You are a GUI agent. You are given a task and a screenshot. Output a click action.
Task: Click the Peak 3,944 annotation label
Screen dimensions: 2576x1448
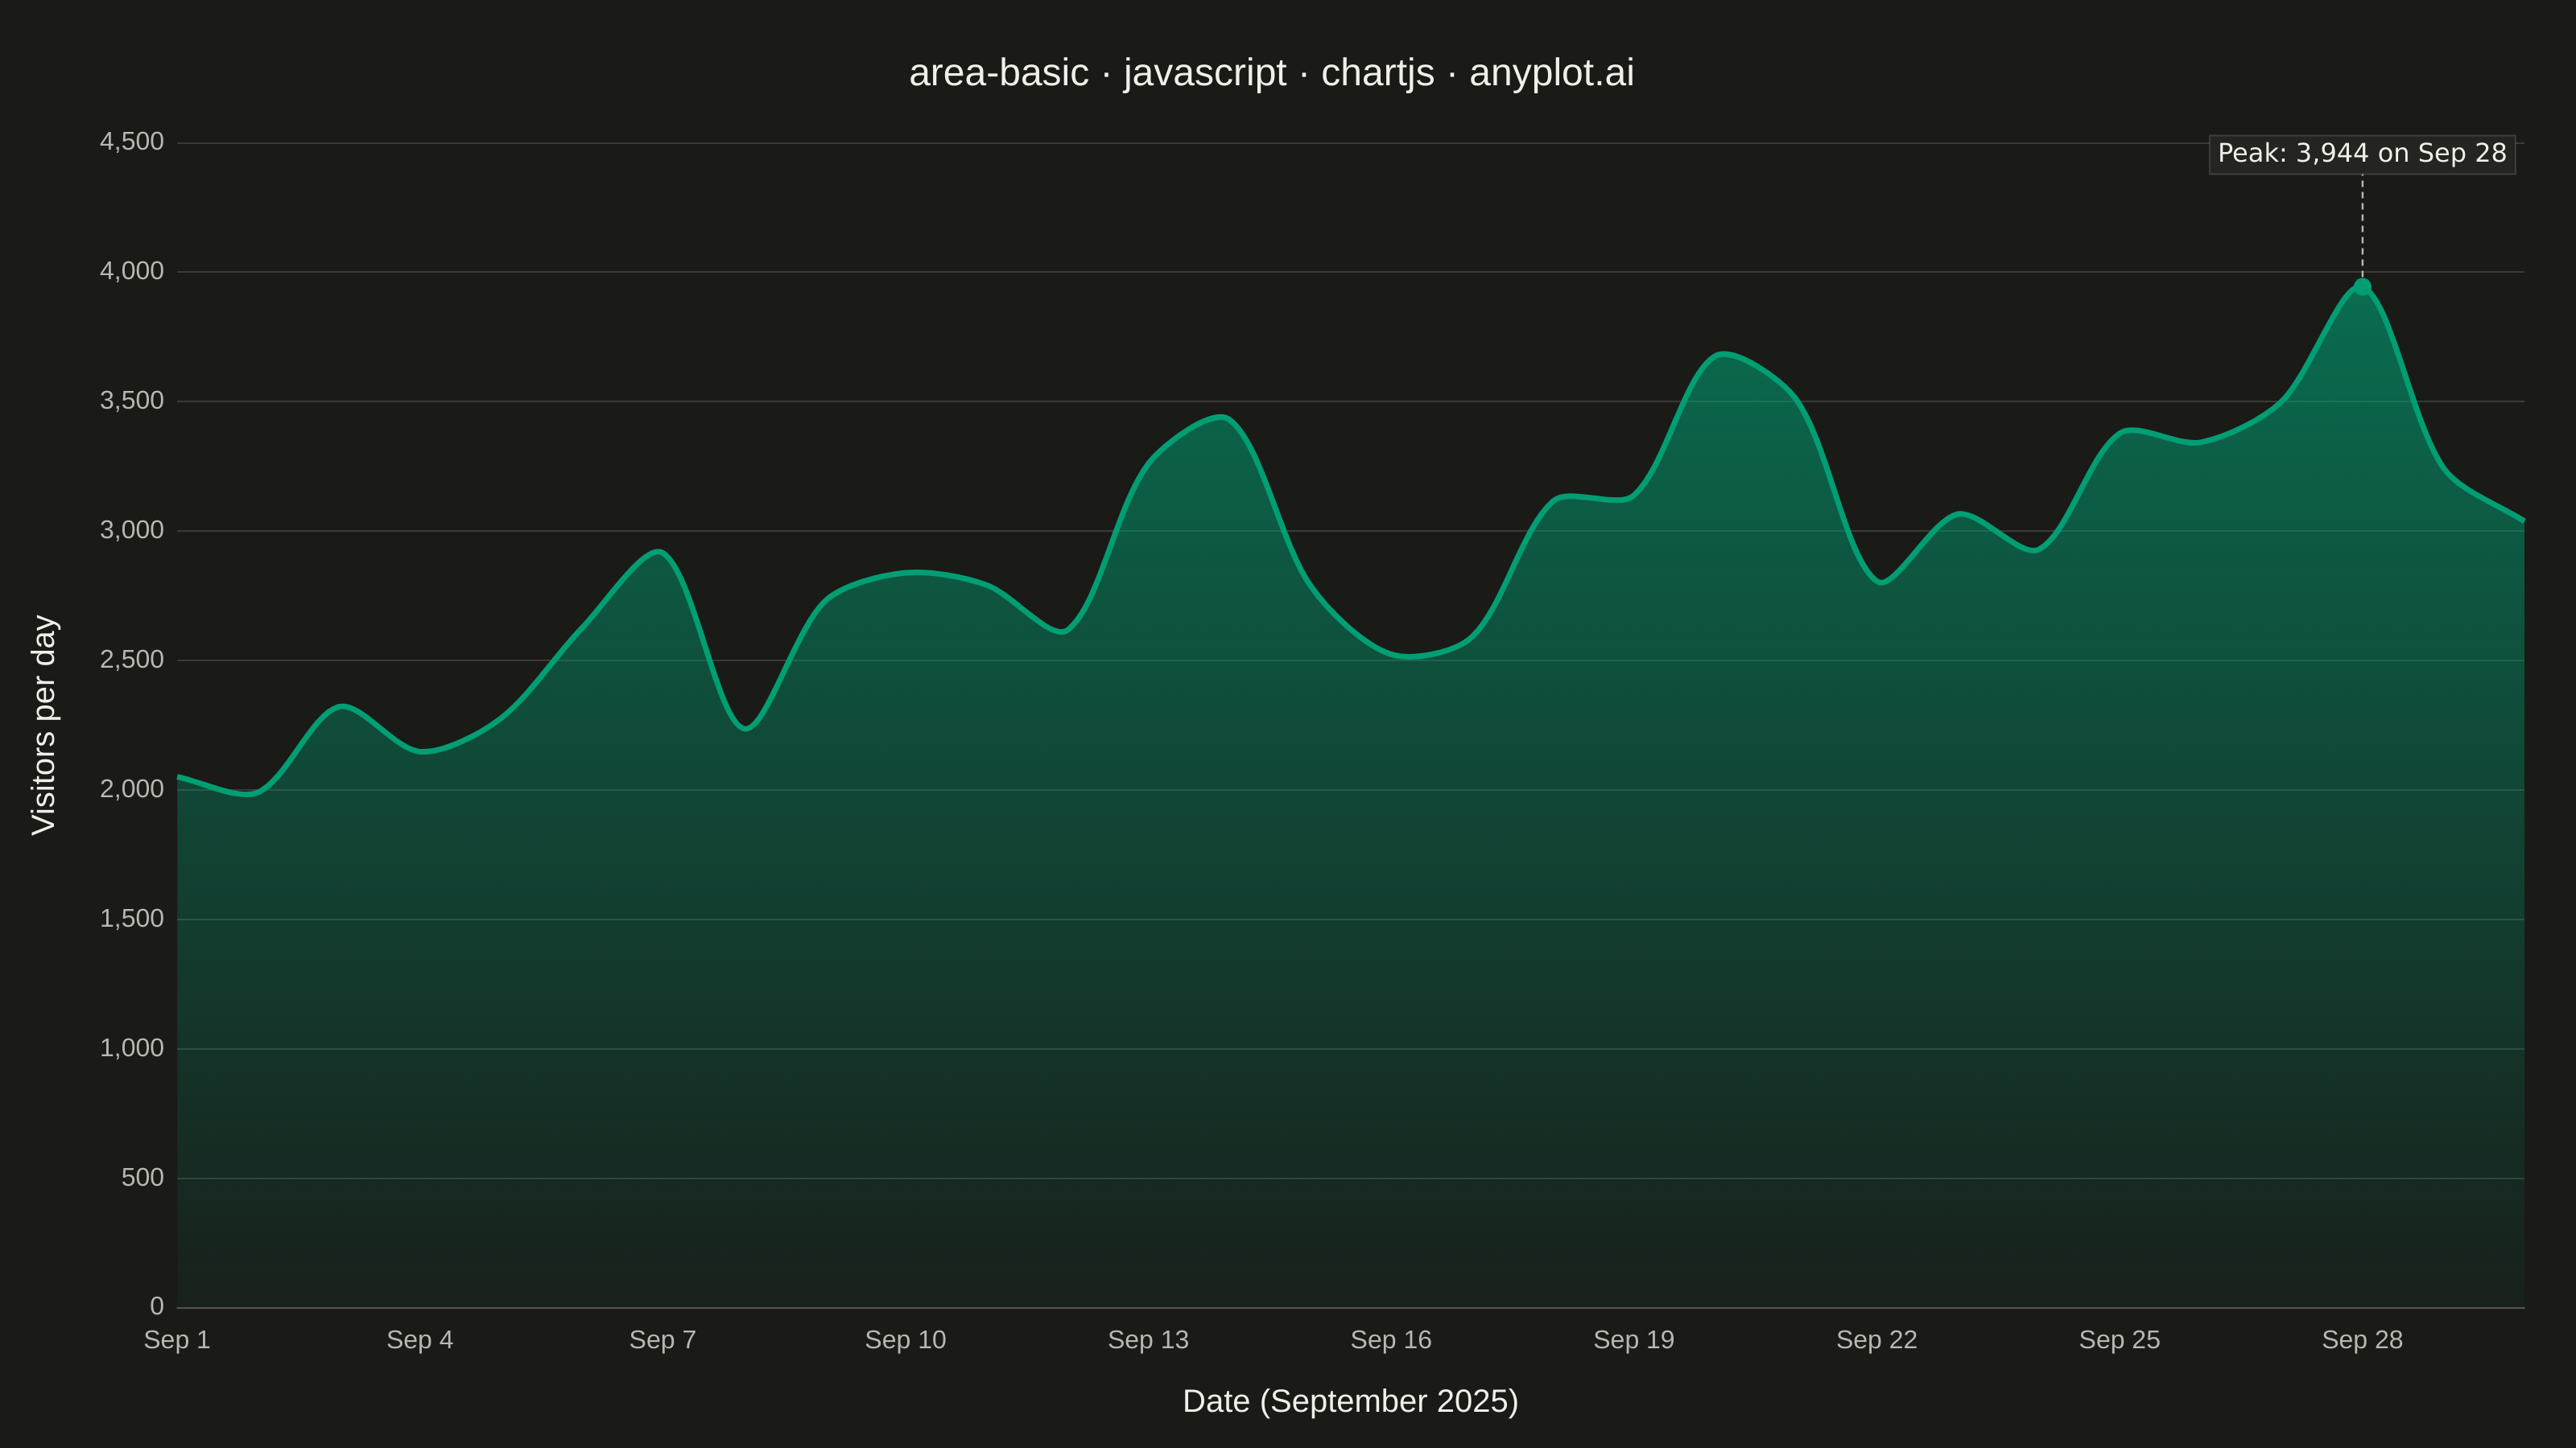pos(2362,154)
